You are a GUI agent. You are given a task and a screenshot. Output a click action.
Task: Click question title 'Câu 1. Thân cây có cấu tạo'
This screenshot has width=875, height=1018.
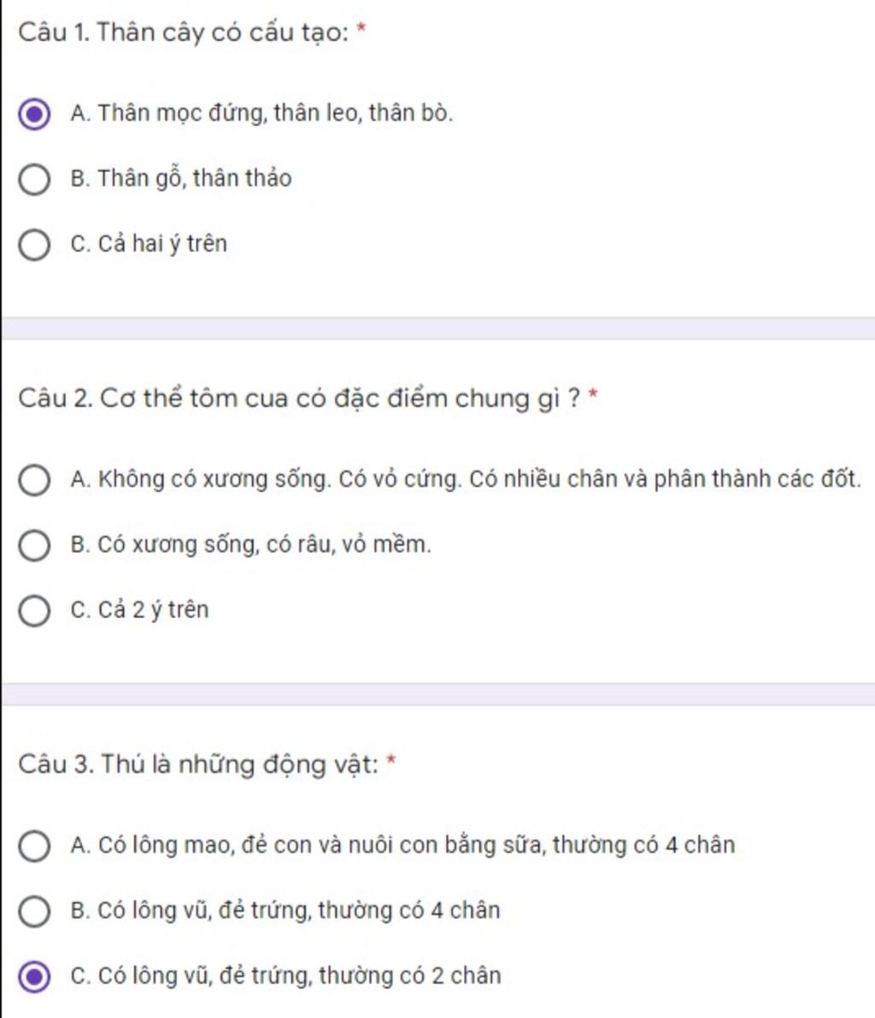coord(184,32)
